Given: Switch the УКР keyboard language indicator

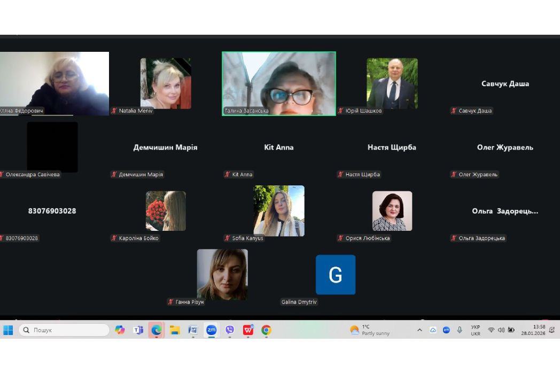Looking at the screenshot, I should coord(475,330).
